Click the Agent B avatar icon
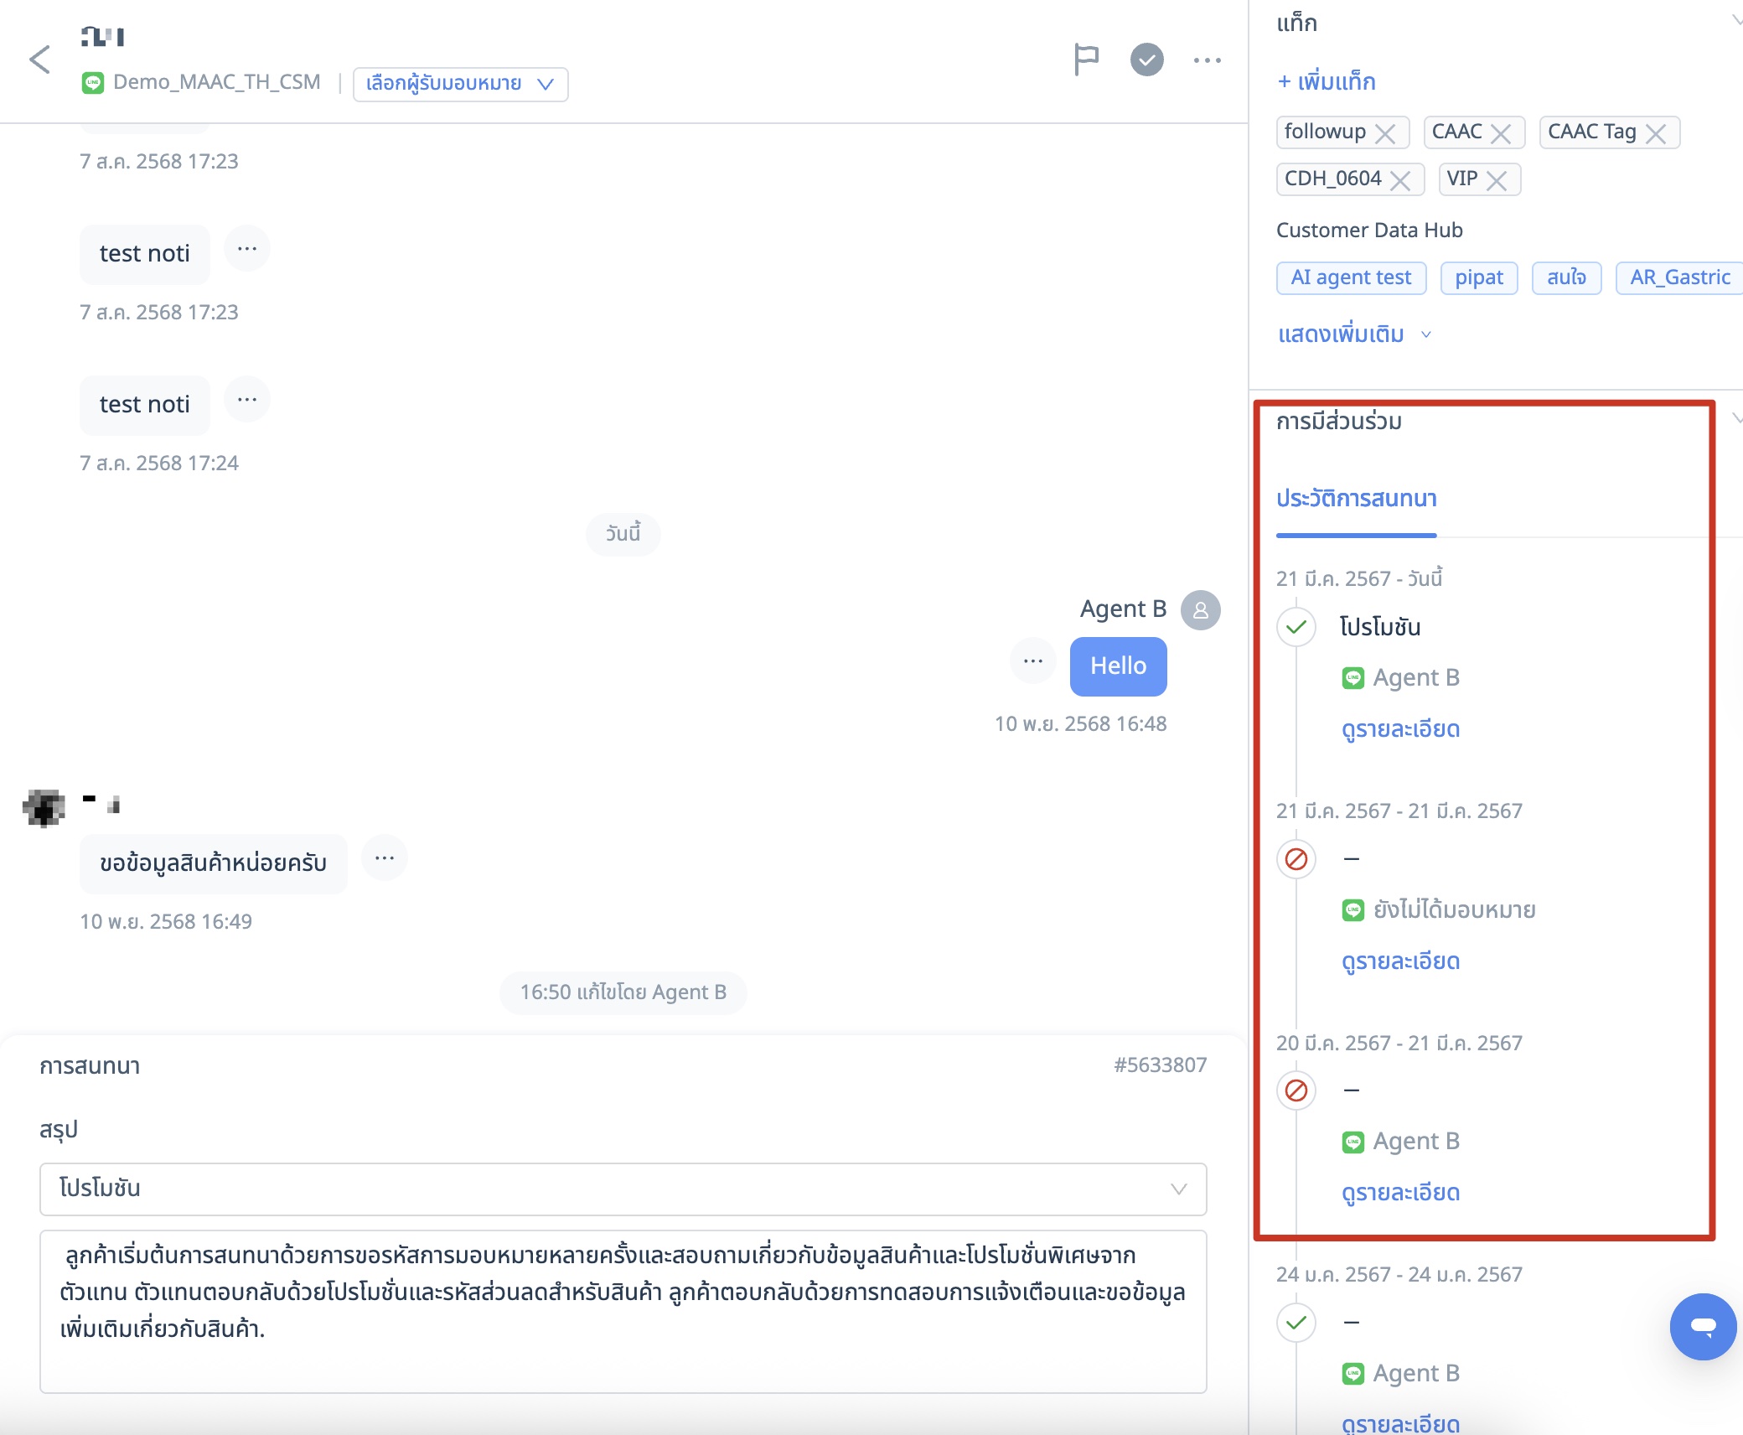Viewport: 1743px width, 1435px height. (1200, 609)
